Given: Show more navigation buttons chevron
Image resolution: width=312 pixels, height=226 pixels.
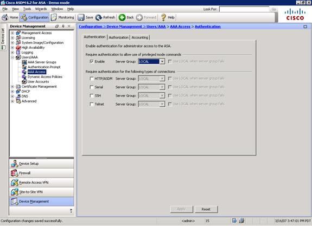Looking at the screenshot, I should [x=71, y=210].
